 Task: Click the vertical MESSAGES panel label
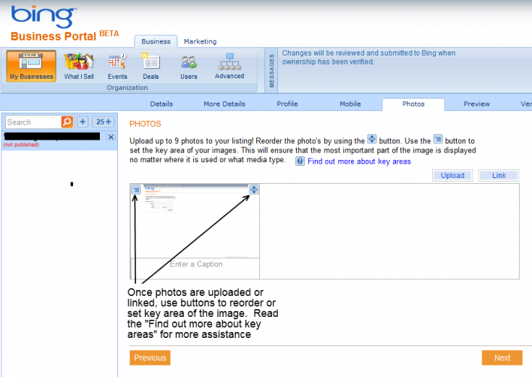click(x=271, y=71)
